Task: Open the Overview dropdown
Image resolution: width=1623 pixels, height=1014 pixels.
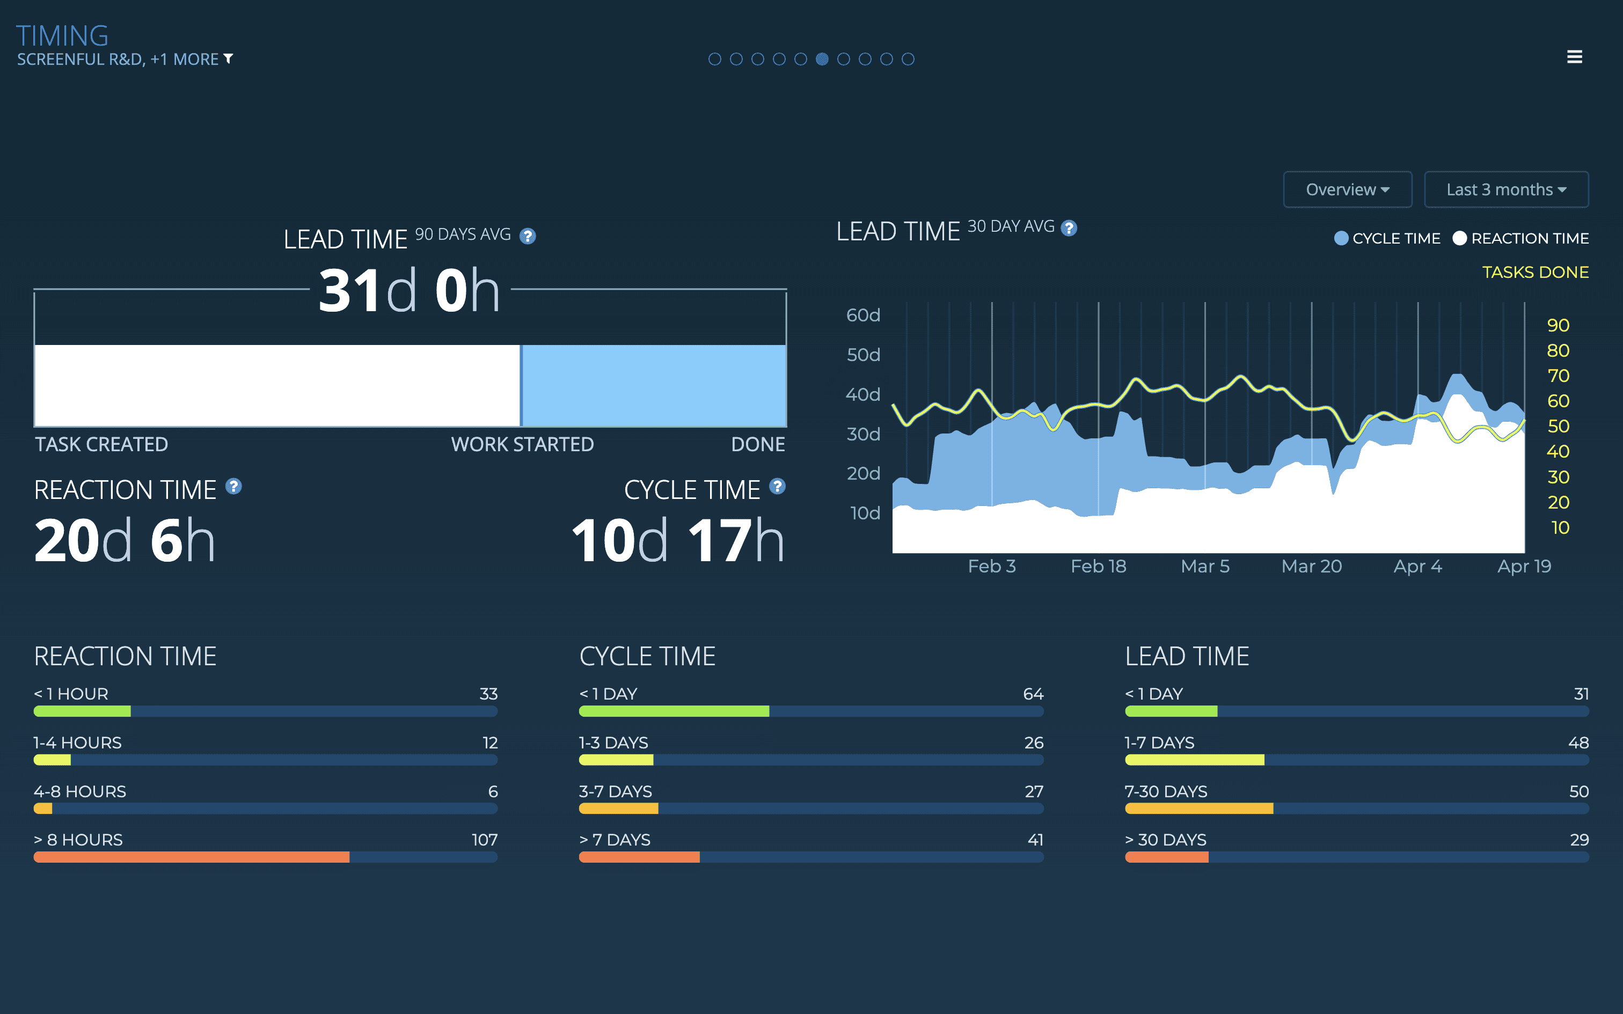Action: (x=1347, y=190)
